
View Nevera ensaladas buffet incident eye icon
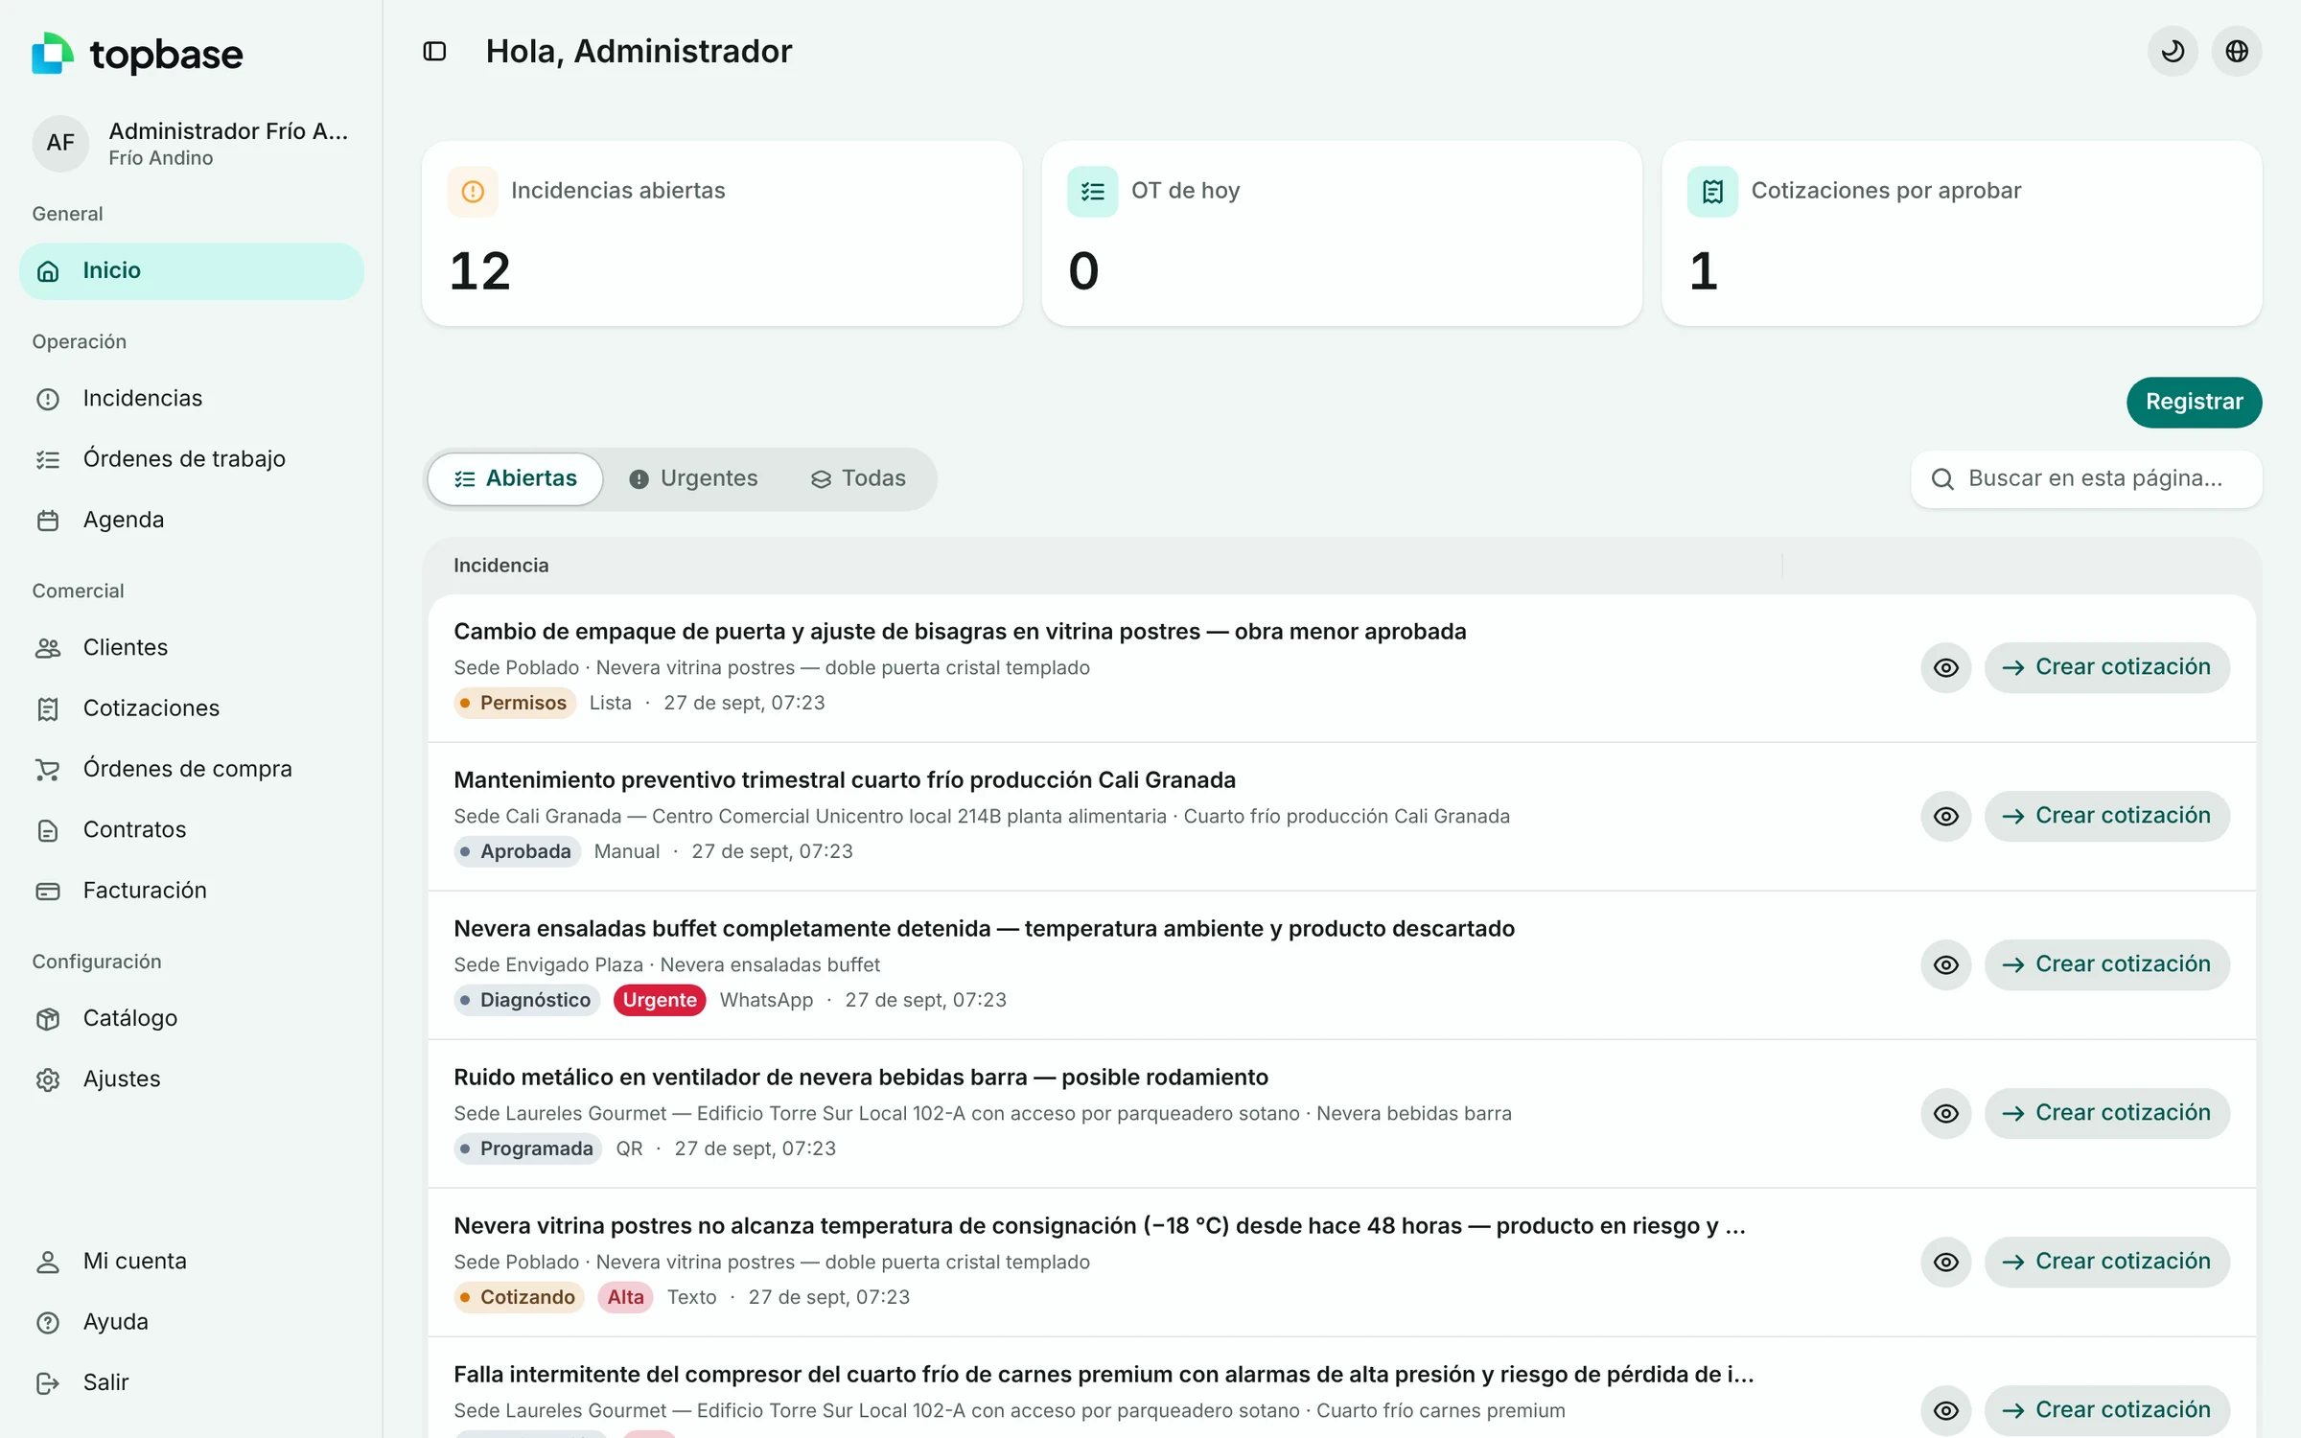pyautogui.click(x=1945, y=964)
